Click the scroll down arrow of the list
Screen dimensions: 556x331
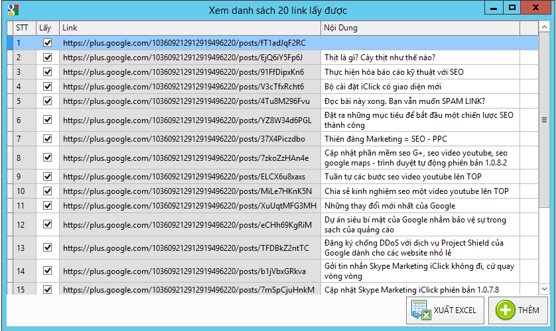point(544,289)
